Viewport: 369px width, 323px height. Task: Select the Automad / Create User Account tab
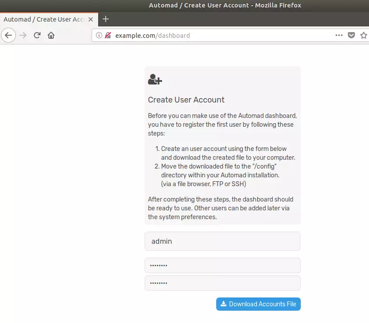click(49, 19)
